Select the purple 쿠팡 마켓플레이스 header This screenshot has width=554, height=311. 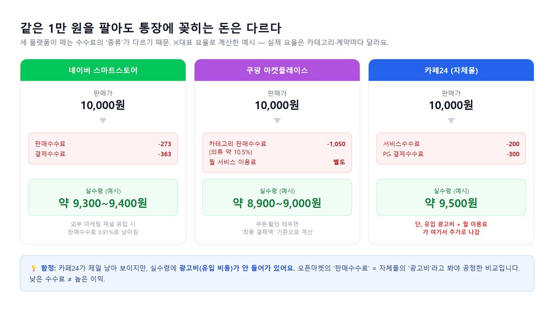click(277, 70)
